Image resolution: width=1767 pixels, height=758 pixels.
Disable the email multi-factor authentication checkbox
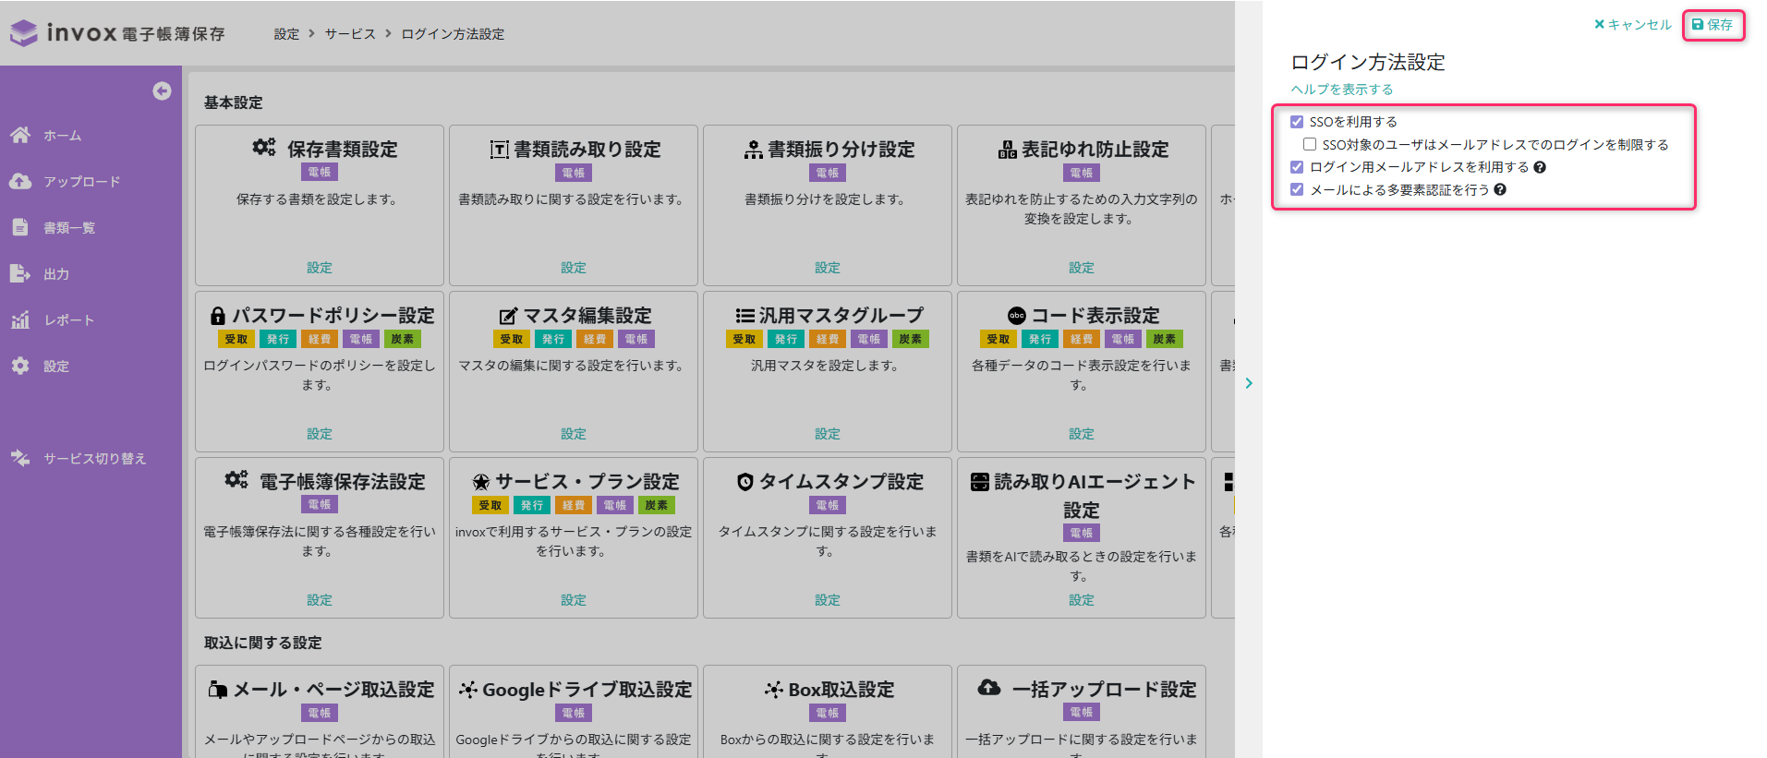point(1297,189)
